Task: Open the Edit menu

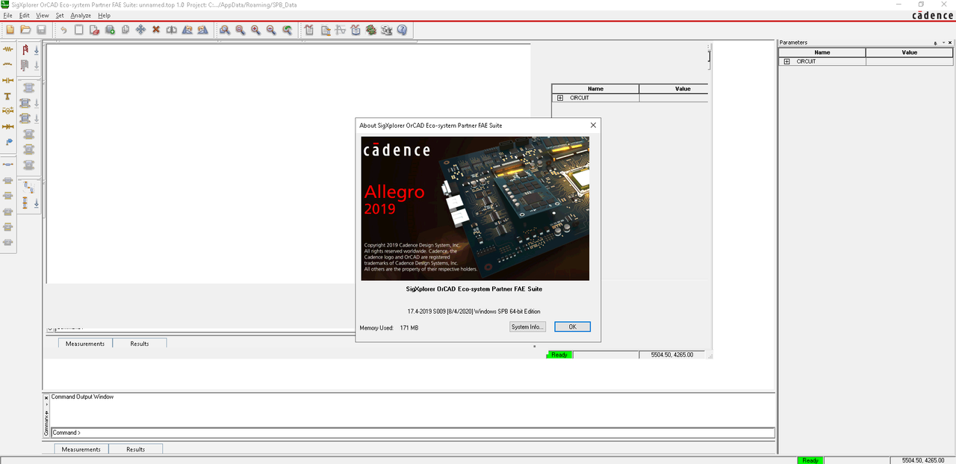Action: (25, 15)
